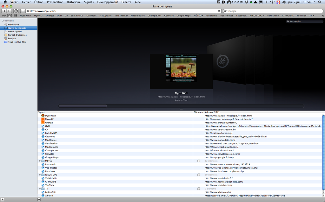The image size is (325, 202).
Task: Click Google Maps bookmark in bookmarks bar
Action: tap(183, 16)
